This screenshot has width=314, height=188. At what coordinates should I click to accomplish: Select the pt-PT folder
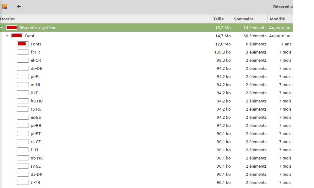(146, 134)
